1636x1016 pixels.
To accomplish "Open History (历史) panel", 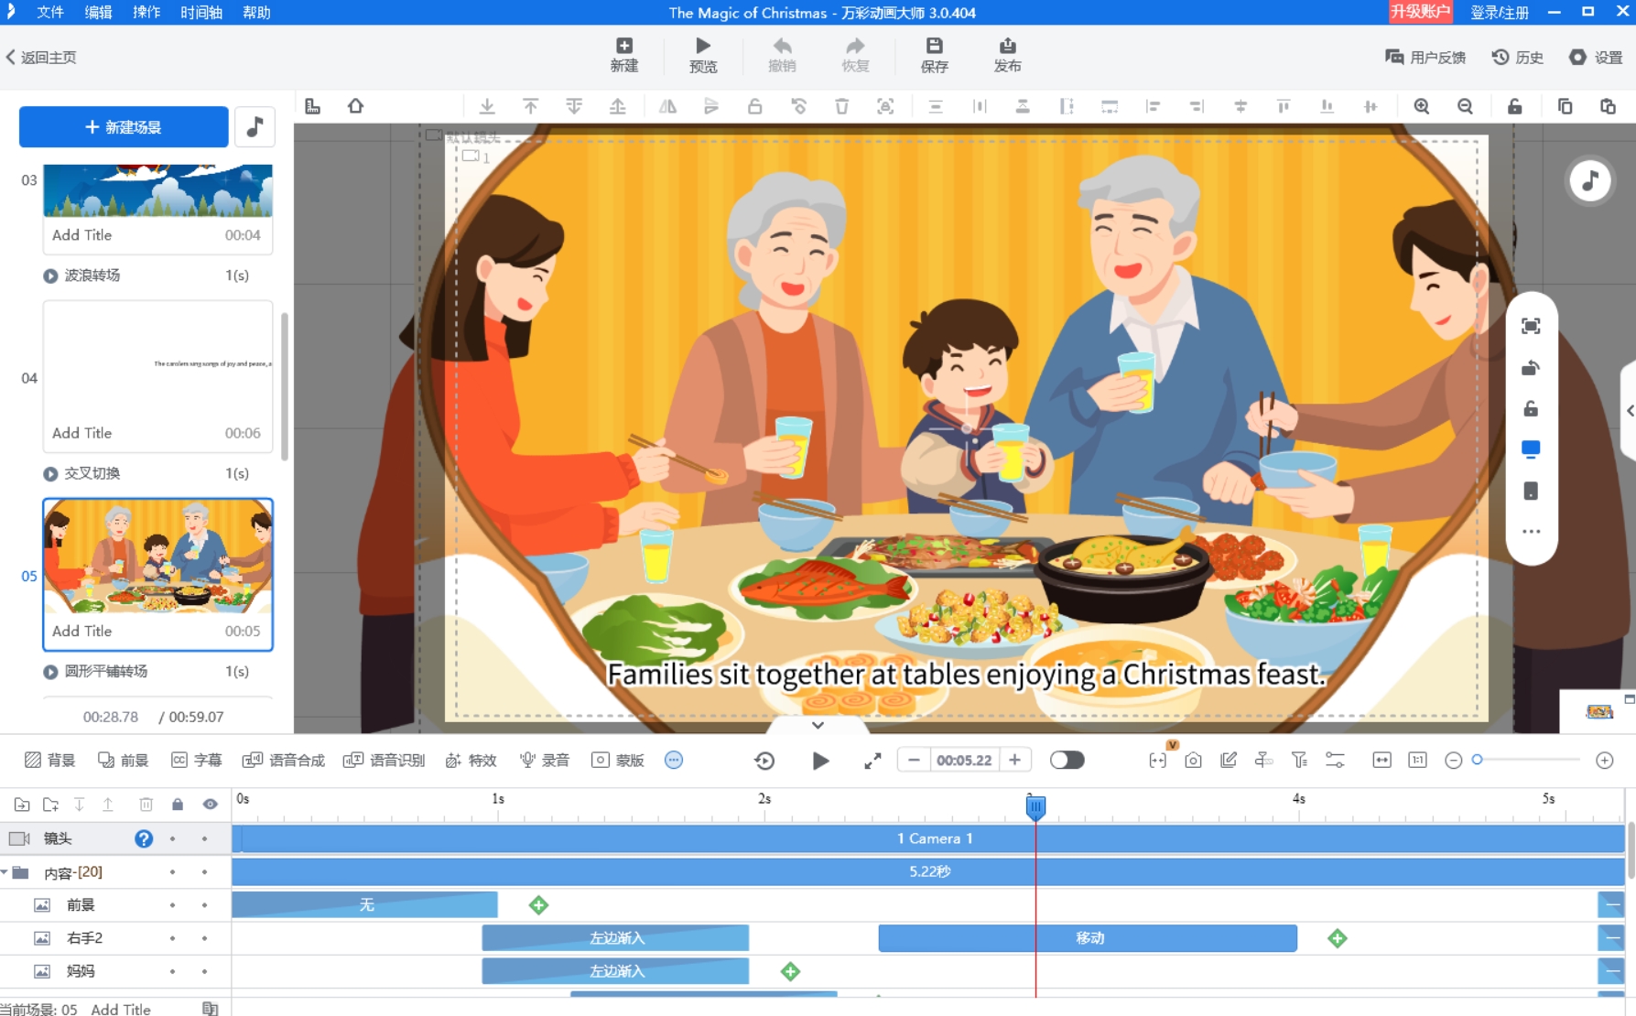I will coord(1517,57).
